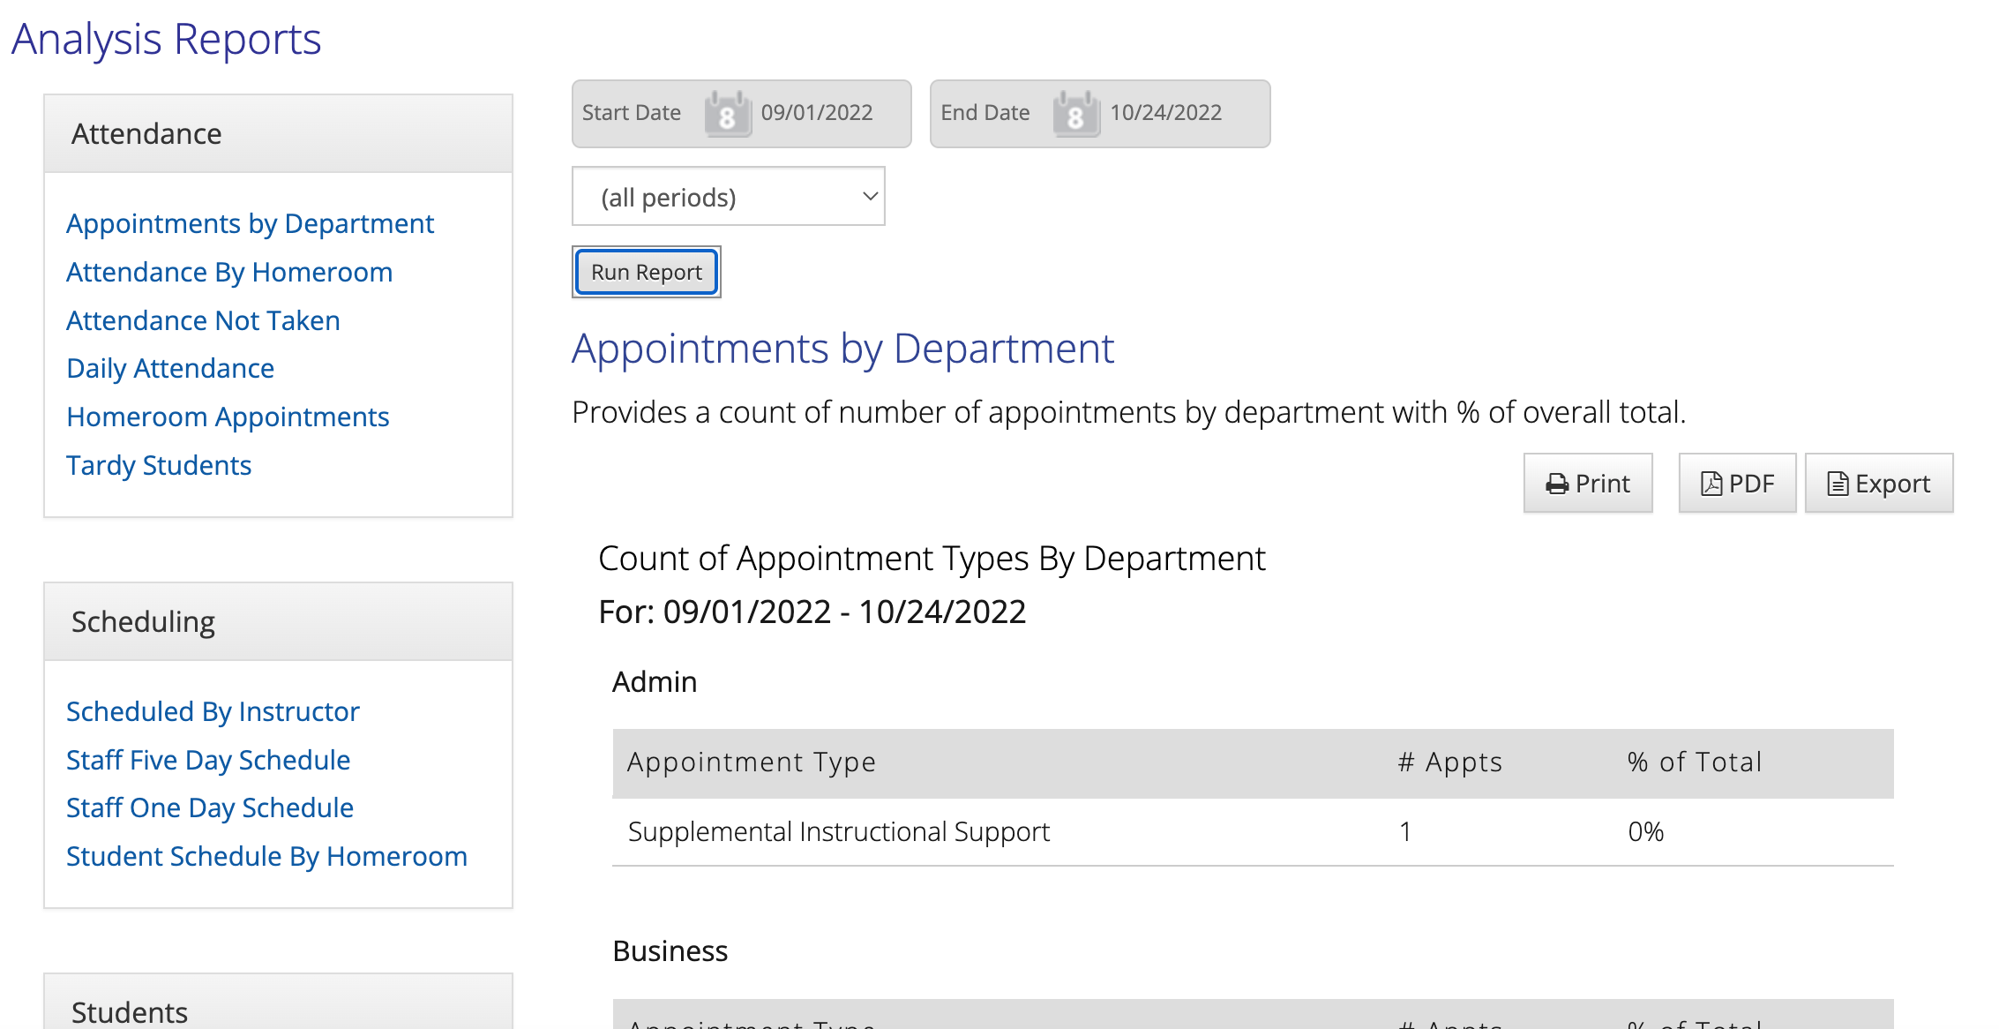Open Student Schedule By Homeroom report

click(266, 855)
